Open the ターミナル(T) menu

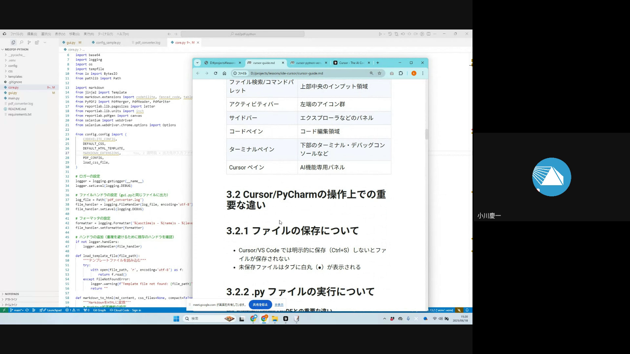coord(105,34)
